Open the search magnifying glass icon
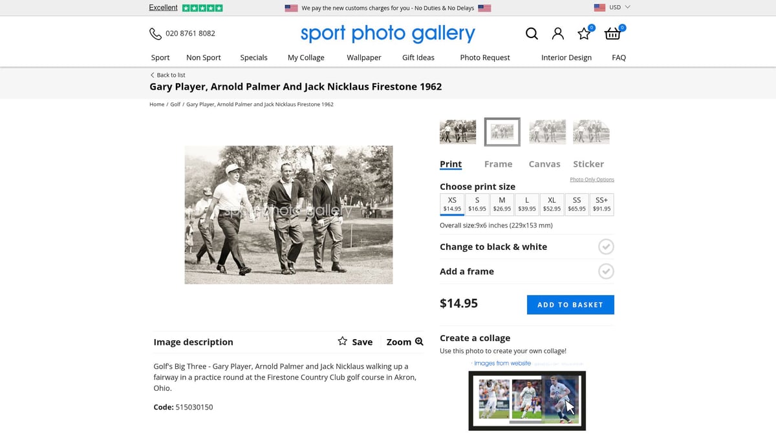Screen dimensions: 776x436 click(x=532, y=34)
